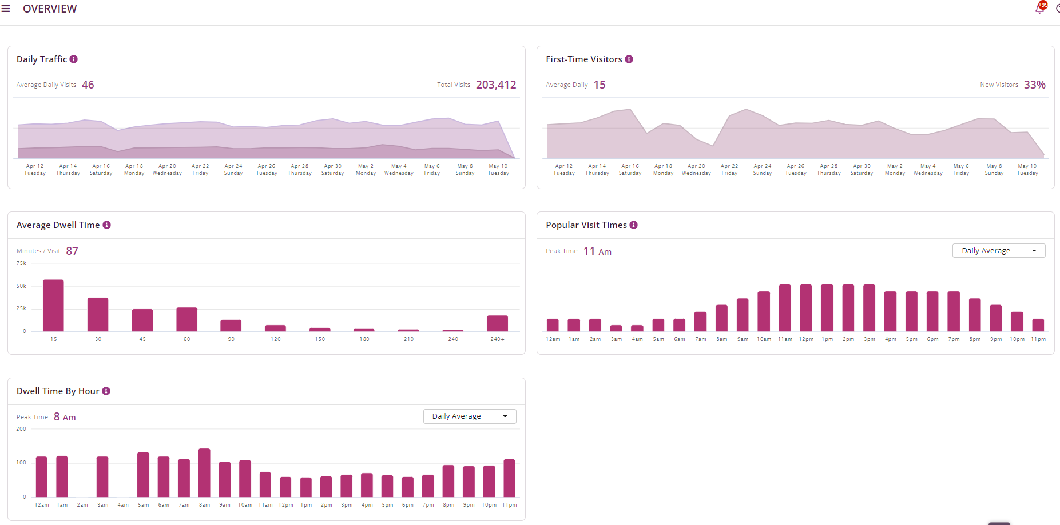This screenshot has height=525, width=1060.
Task: Click the New Visitors 33% value
Action: point(1034,85)
